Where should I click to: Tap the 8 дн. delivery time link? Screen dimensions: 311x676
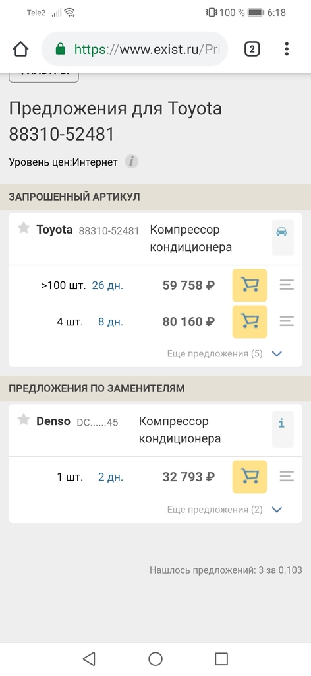click(x=111, y=321)
